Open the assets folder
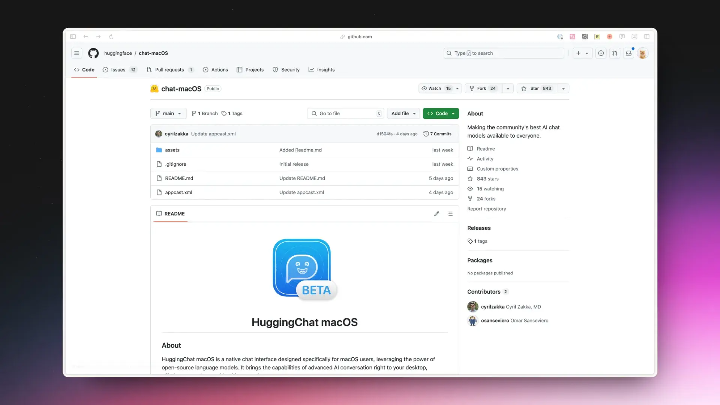The image size is (720, 405). tap(172, 150)
